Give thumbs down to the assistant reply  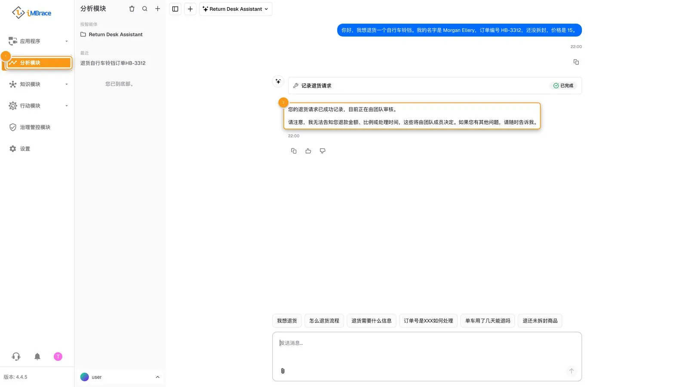pos(322,151)
